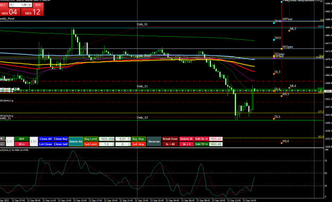Image resolution: width=332 pixels, height=202 pixels.
Task: Click the red one-click BUY 1655.12 button
Action: pyautogui.click(x=32, y=12)
